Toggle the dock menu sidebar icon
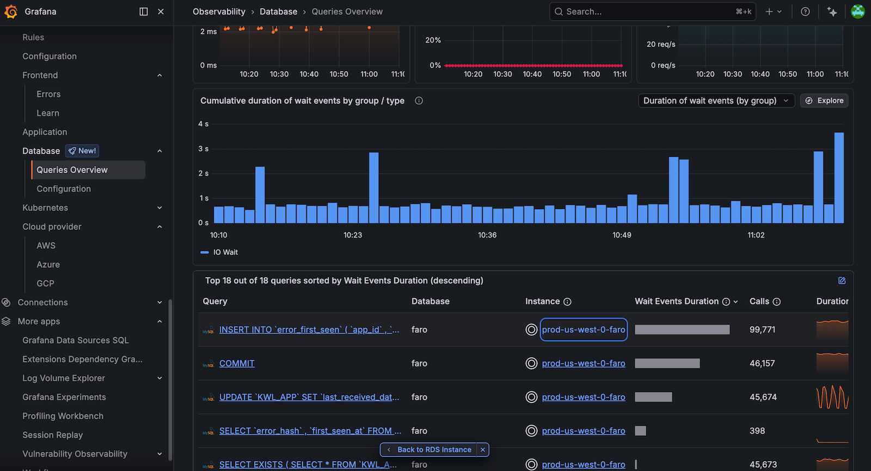 click(144, 11)
